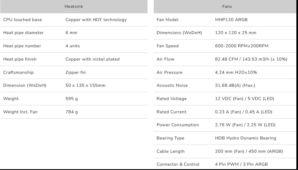Select the '600-2000 RPM±200RPM' fan speed
Viewport: 298px width, 170px height.
(x=242, y=46)
